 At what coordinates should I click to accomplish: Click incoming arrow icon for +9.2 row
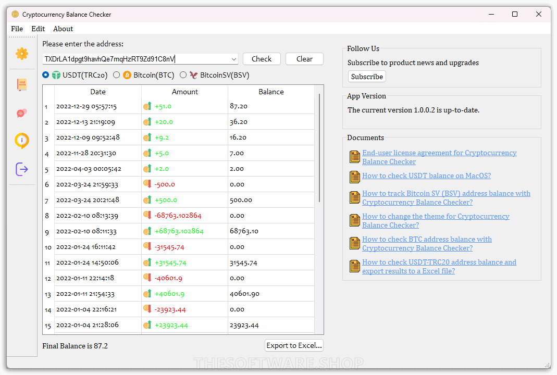[147, 137]
